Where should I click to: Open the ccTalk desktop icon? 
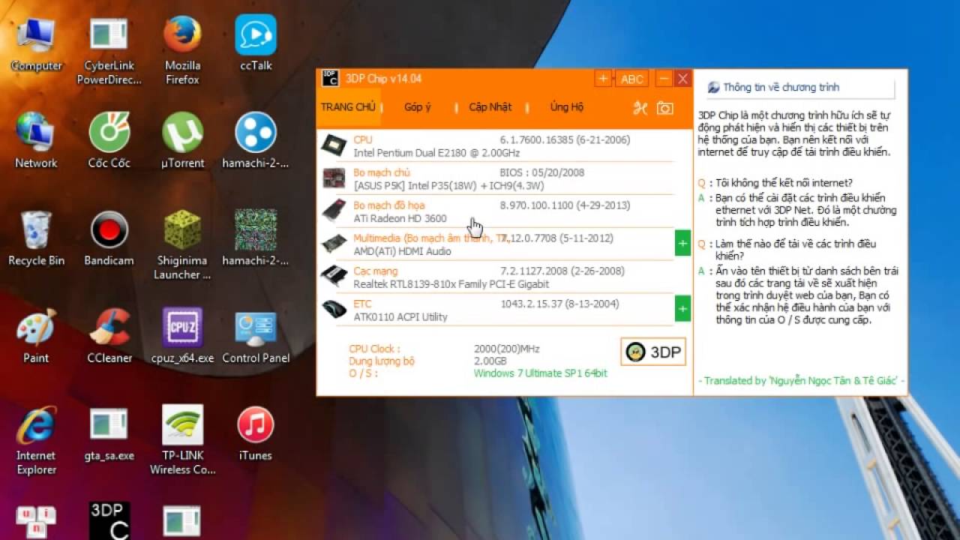(x=256, y=43)
